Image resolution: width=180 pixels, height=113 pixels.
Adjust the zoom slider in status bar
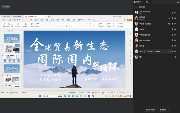121,93
